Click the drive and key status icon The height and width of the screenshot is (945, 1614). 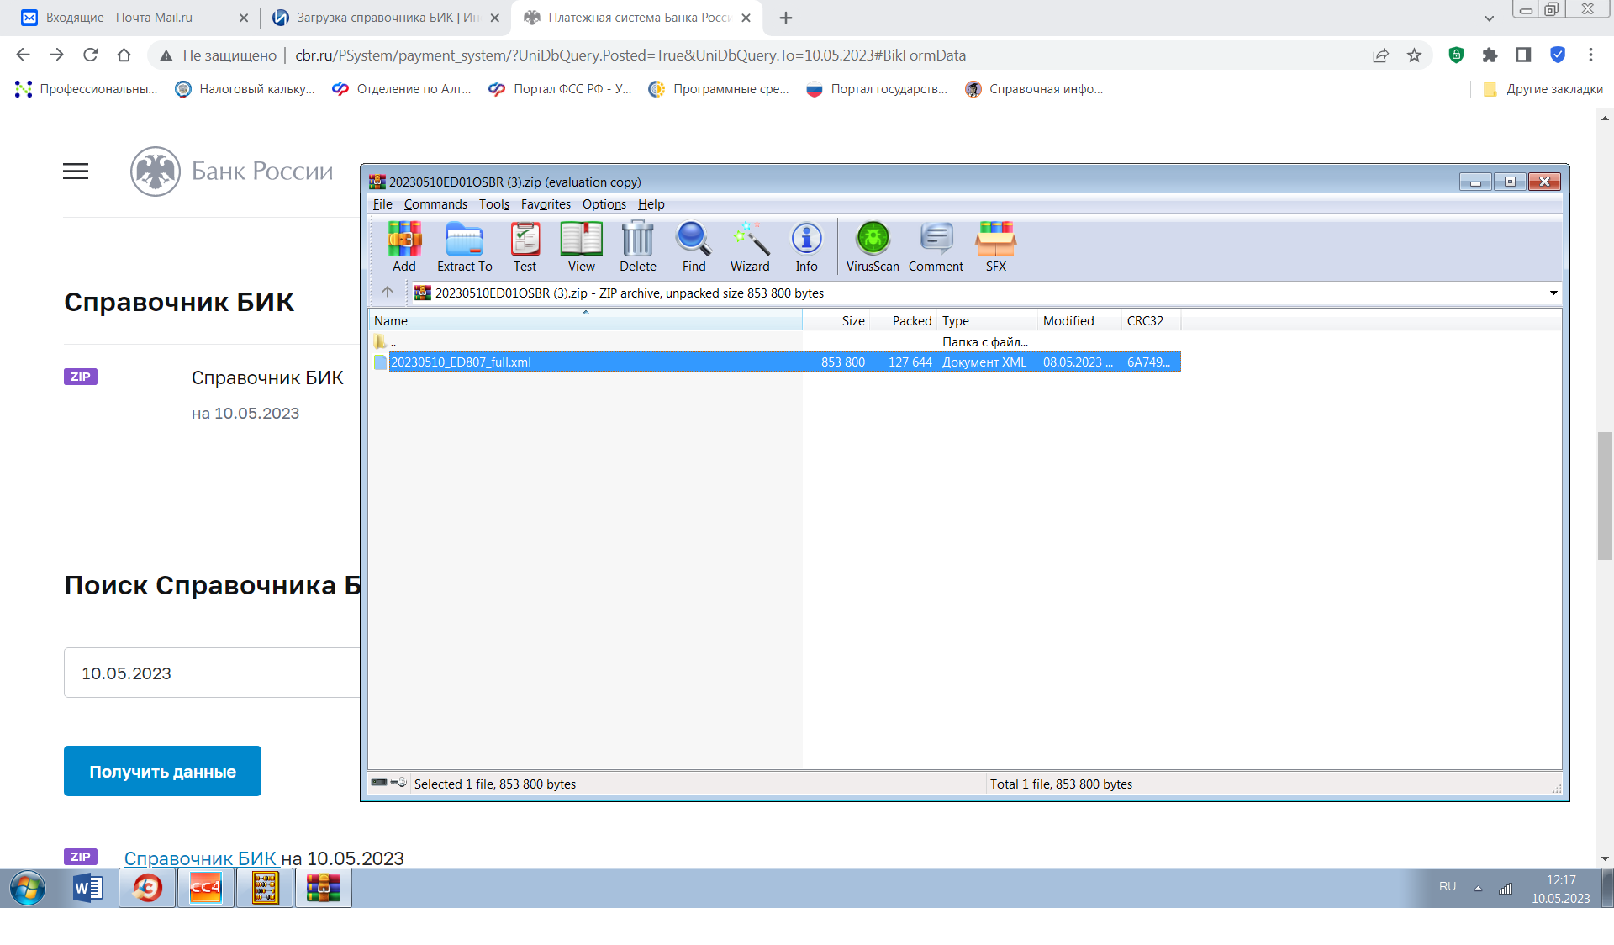pyautogui.click(x=388, y=783)
